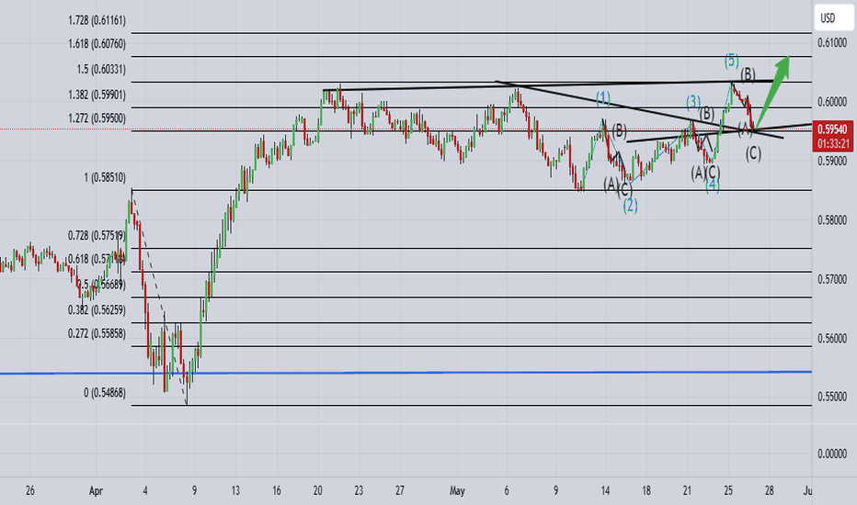Select the 1.728 (0.61161) Fibonacci label
The height and width of the screenshot is (505, 857).
coord(97,20)
